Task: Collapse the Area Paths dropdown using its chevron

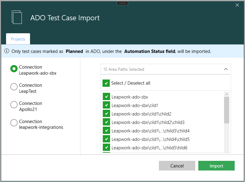Action: coord(226,69)
